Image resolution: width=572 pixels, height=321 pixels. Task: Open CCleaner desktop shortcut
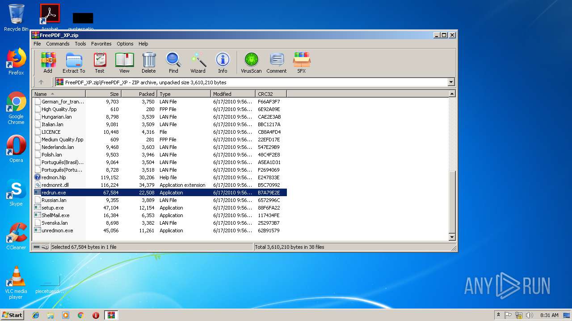click(16, 236)
